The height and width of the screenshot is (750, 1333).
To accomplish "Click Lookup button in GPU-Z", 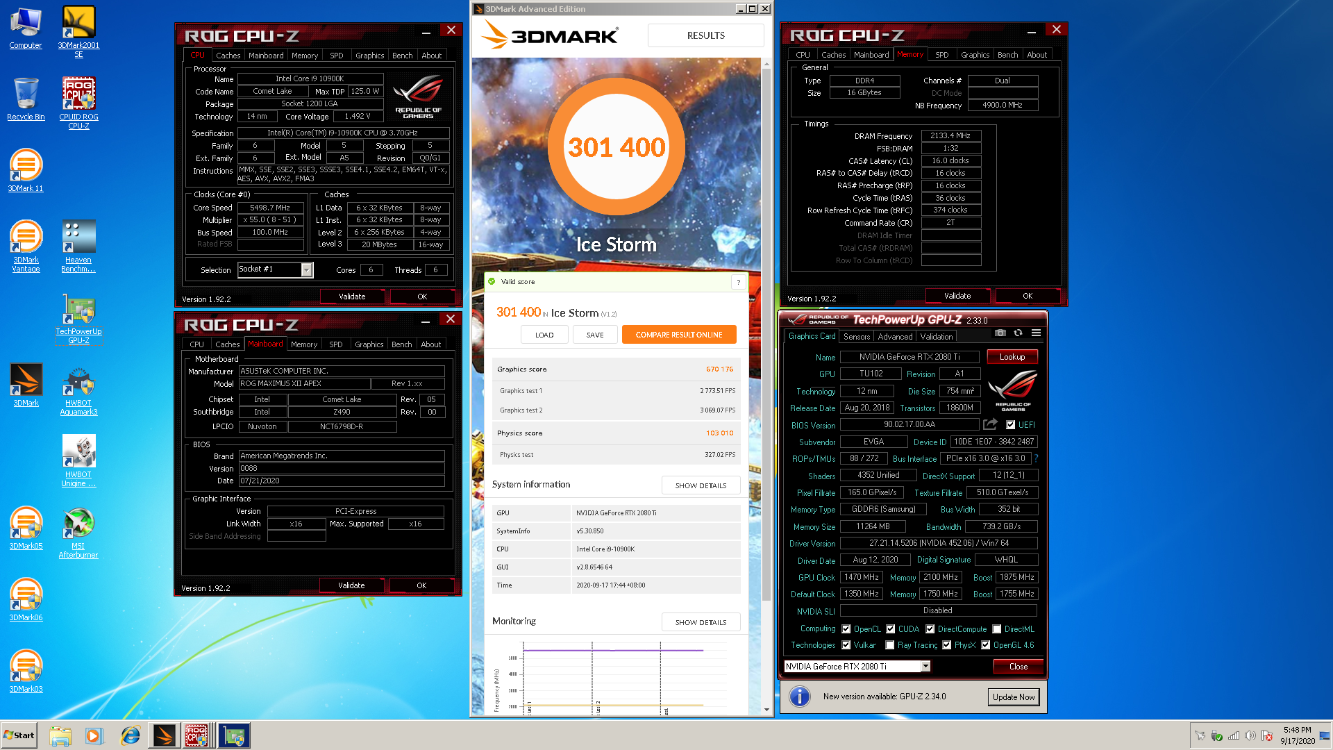I will pyautogui.click(x=1012, y=357).
